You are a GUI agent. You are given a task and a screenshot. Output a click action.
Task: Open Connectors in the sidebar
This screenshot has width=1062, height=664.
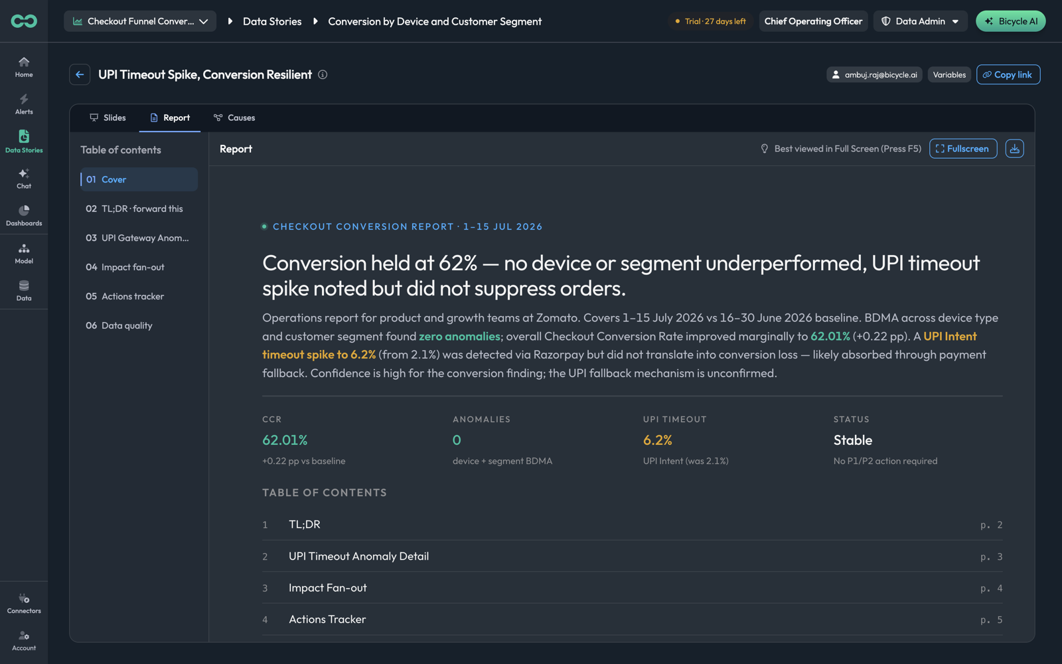pyautogui.click(x=24, y=603)
